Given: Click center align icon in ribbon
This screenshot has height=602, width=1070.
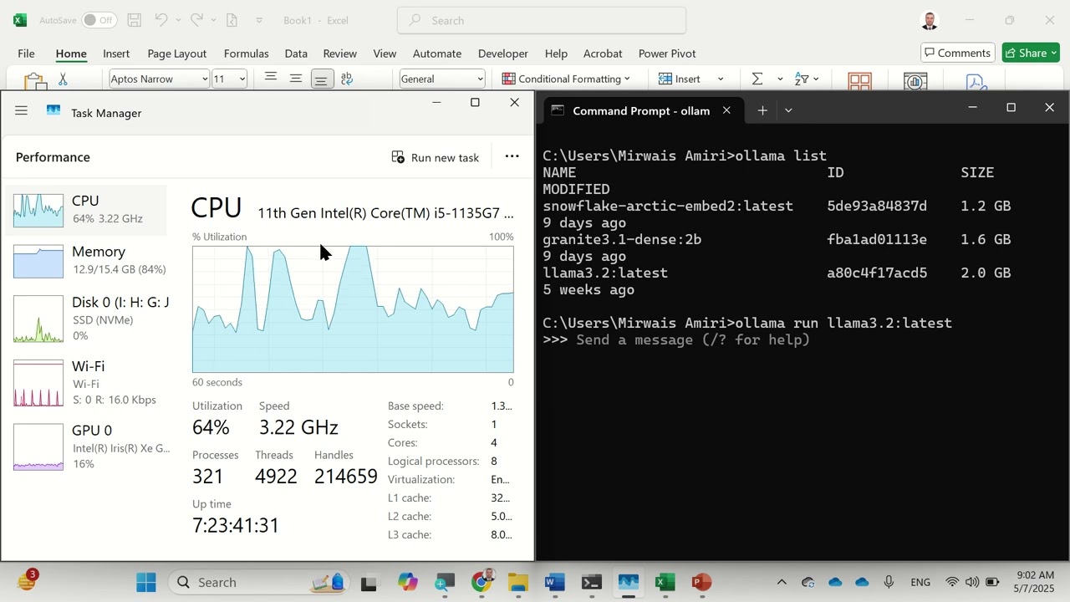Looking at the screenshot, I should [x=296, y=79].
